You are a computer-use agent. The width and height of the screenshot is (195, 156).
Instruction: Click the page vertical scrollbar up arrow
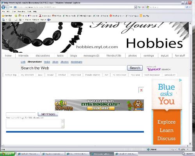[190, 23]
